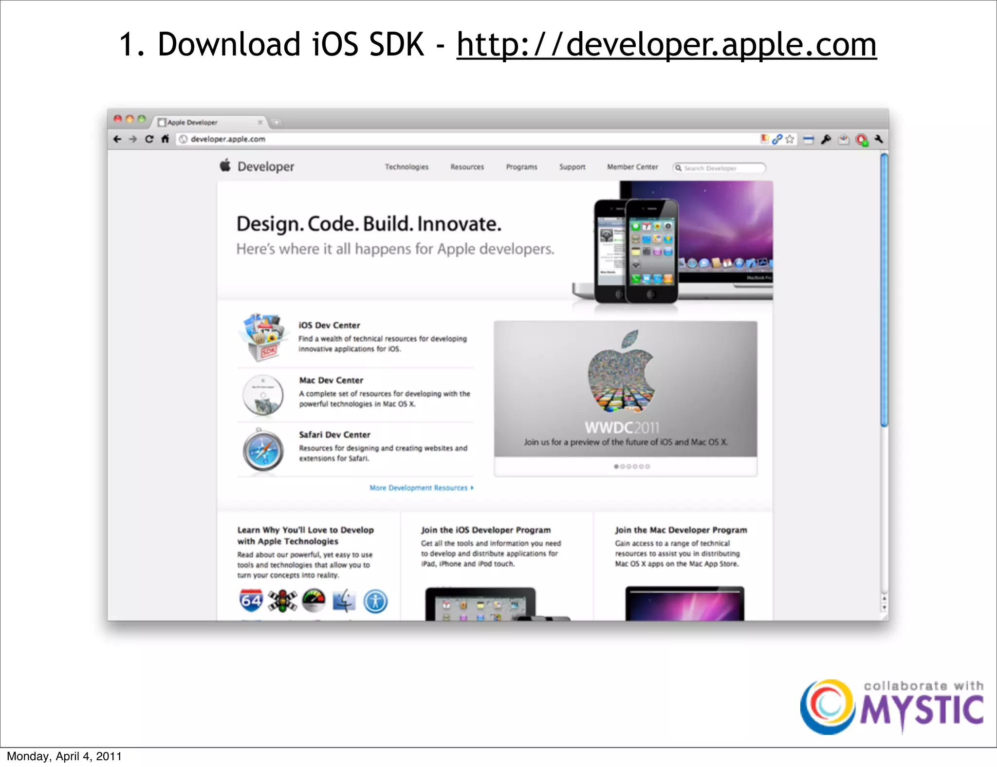Click the scrollbar down arrow

[x=884, y=608]
